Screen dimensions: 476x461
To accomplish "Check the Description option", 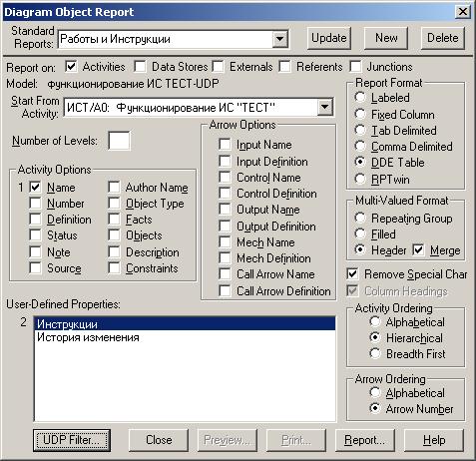I will point(114,251).
